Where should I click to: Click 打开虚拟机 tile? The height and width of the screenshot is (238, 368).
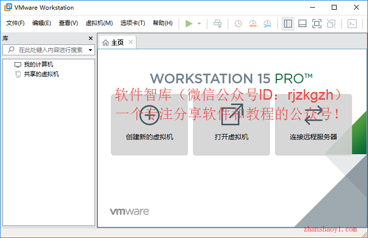pos(232,124)
